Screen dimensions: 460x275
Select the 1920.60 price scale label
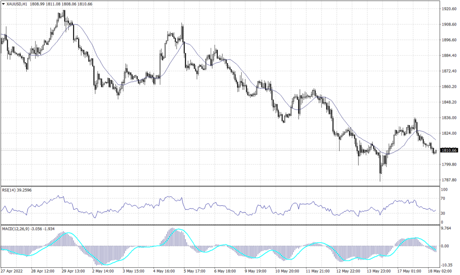[x=449, y=8]
